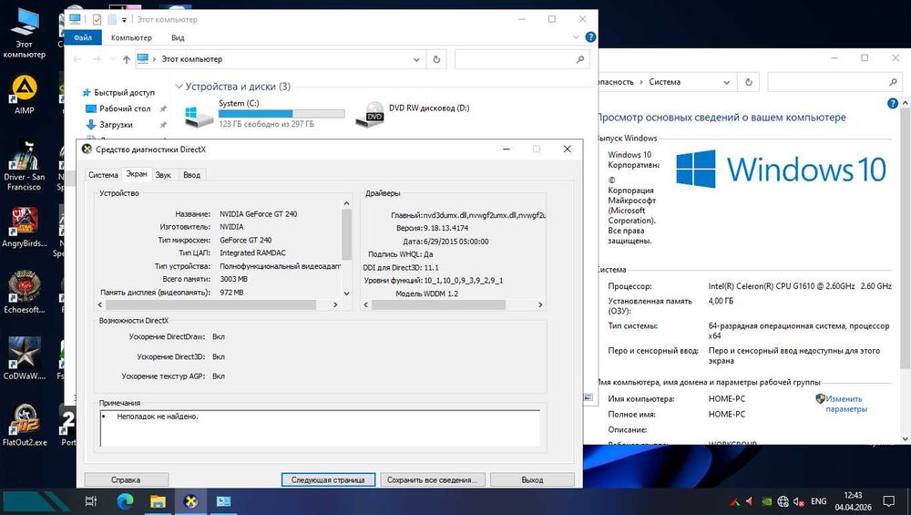Expand the address bar history dropdown

415,59
